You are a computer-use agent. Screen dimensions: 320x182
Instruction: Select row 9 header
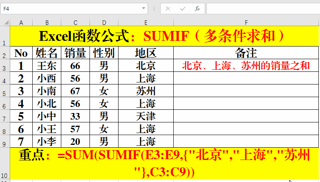click(x=5, y=141)
